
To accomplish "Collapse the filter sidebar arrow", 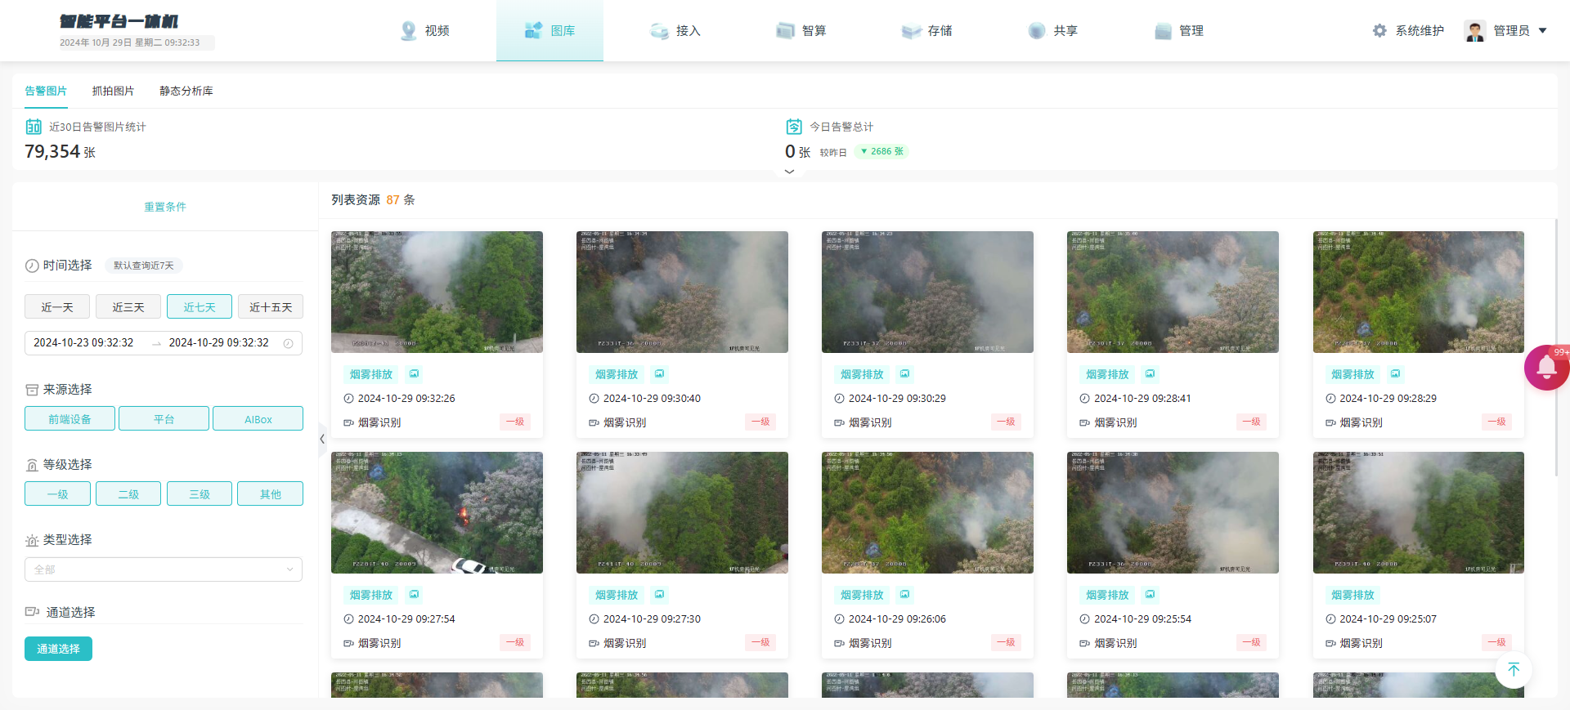I will [322, 439].
